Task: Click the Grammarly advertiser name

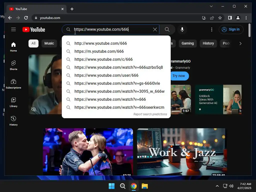Action: pos(182,67)
